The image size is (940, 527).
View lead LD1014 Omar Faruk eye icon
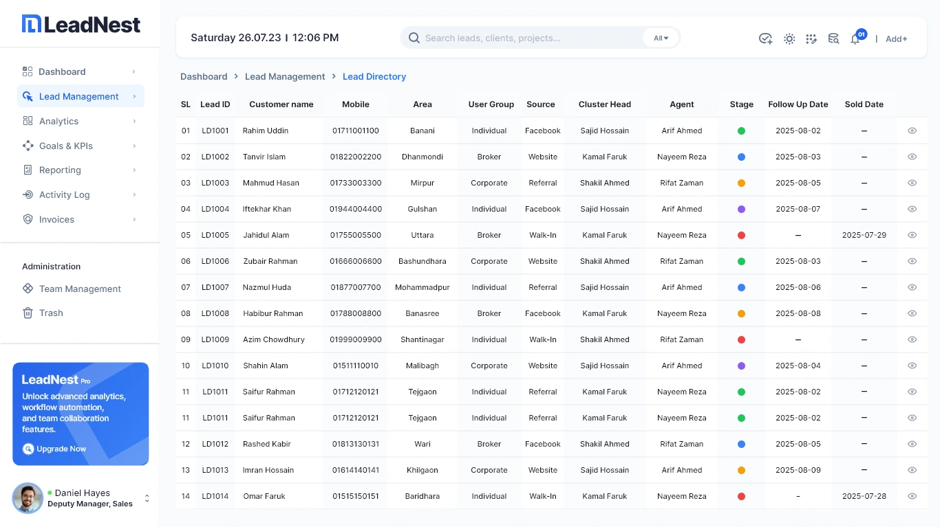click(x=912, y=496)
